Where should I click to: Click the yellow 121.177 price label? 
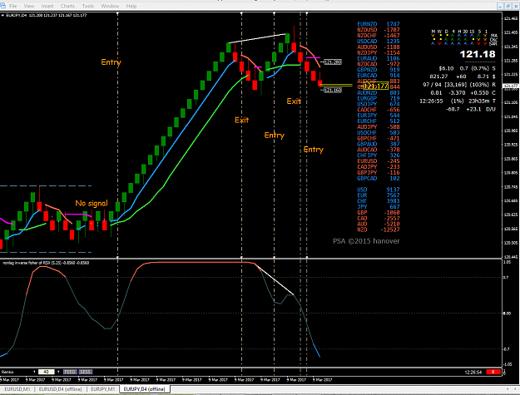coord(376,86)
